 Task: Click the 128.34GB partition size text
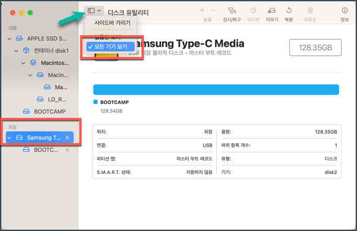(x=111, y=111)
